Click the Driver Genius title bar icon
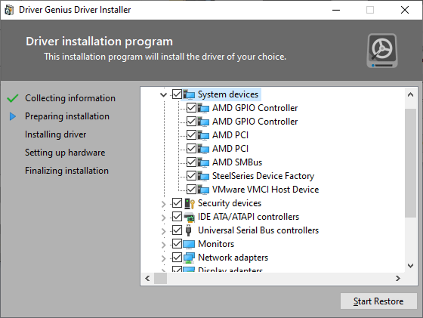 coord(9,10)
